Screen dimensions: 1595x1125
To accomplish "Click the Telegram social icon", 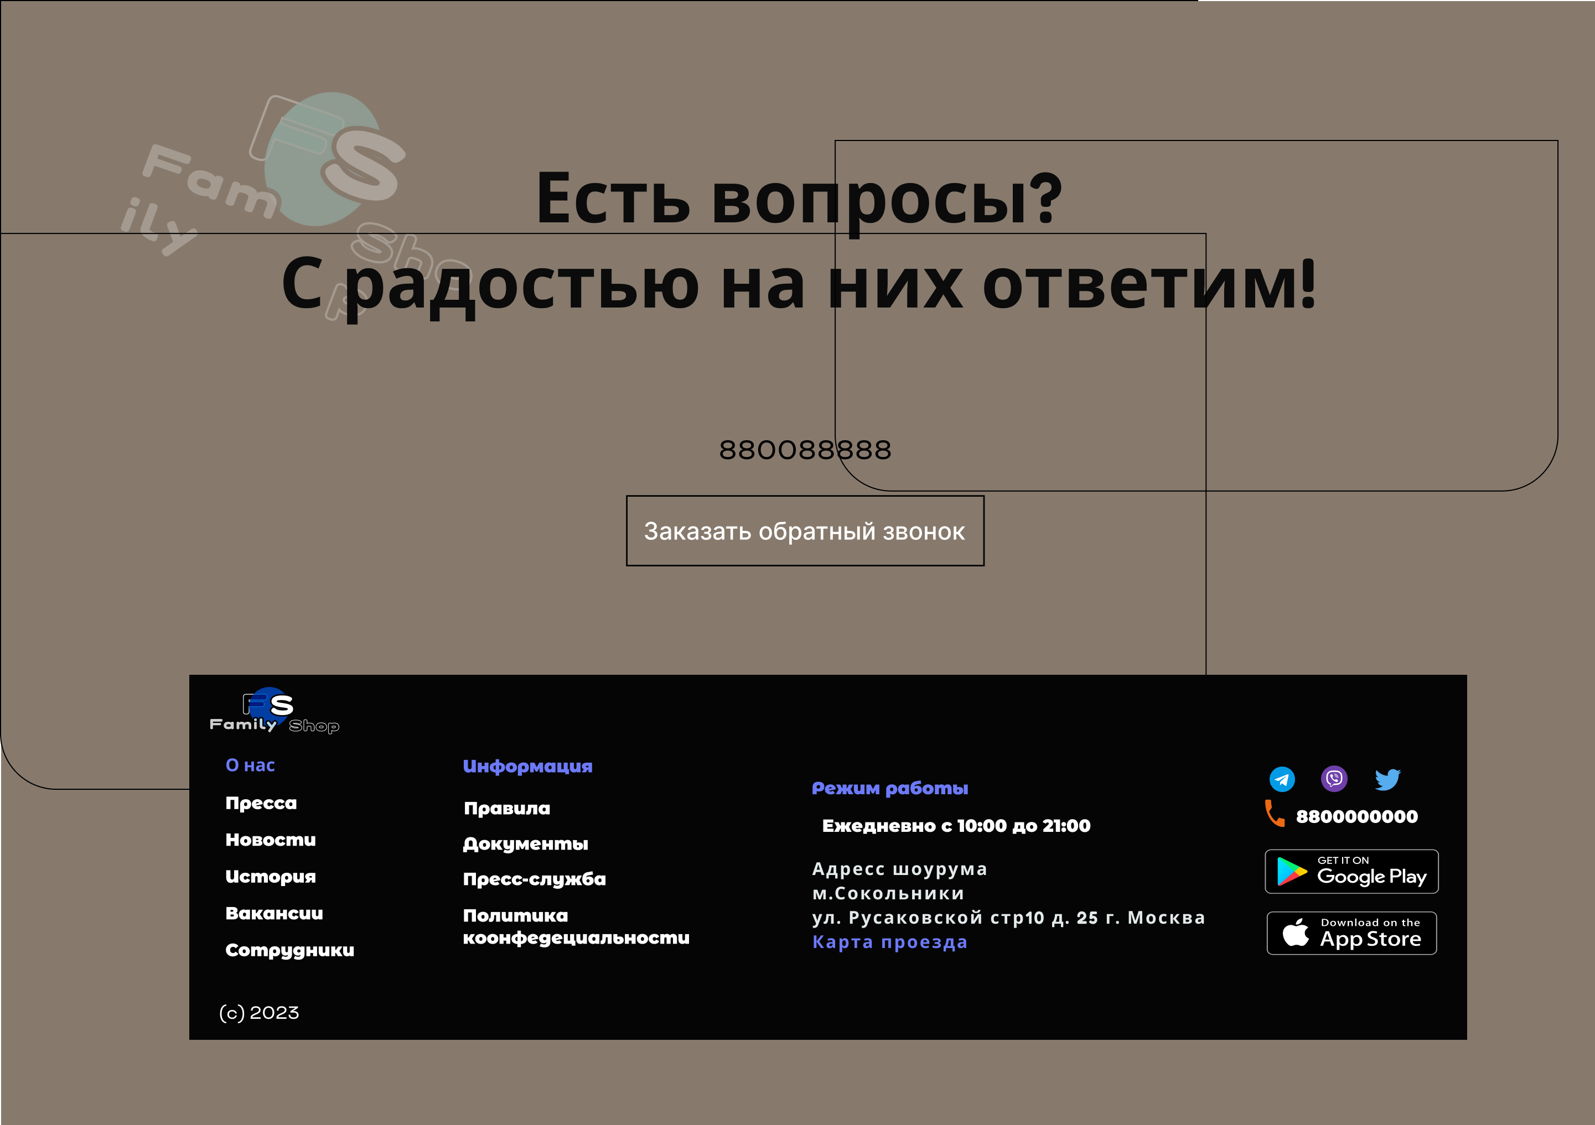I will pyautogui.click(x=1282, y=779).
